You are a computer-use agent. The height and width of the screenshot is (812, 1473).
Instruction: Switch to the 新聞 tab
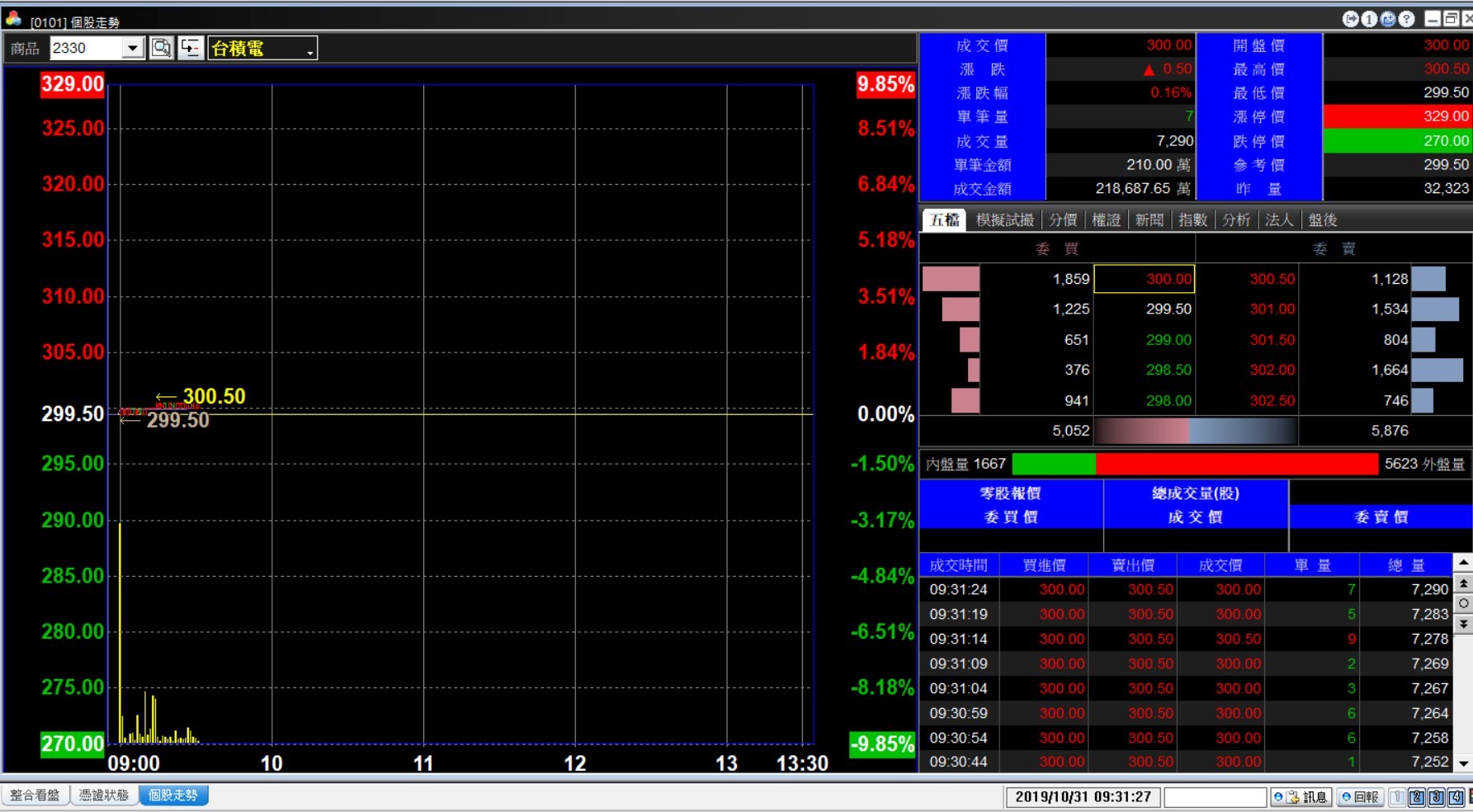(1149, 220)
